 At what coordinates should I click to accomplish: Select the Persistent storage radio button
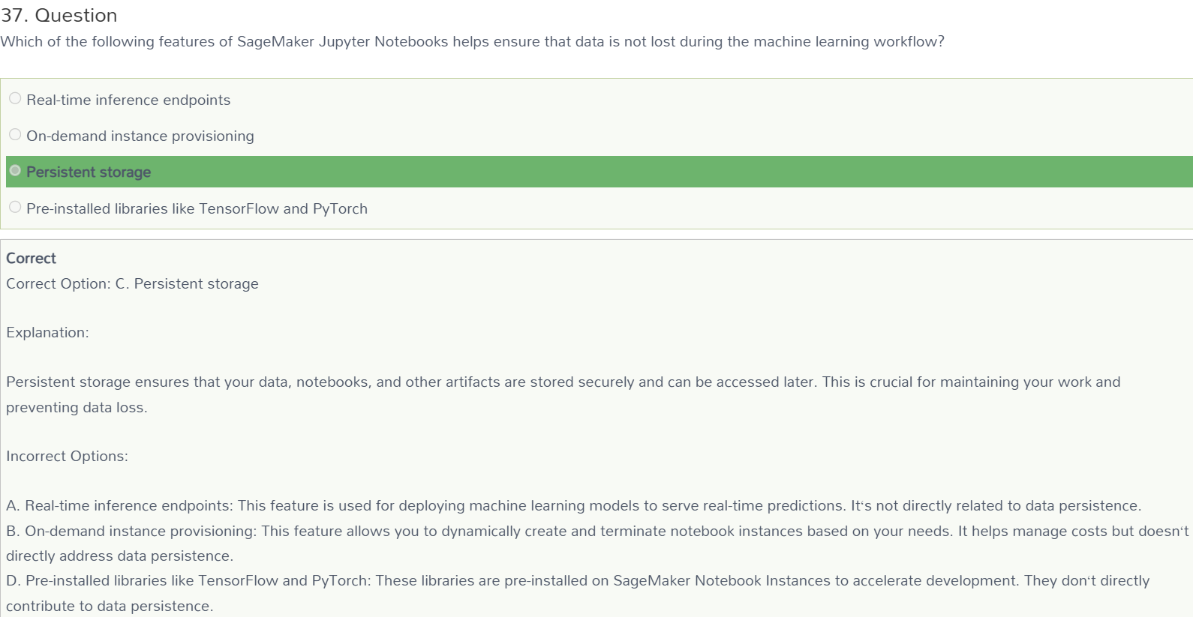pos(15,170)
